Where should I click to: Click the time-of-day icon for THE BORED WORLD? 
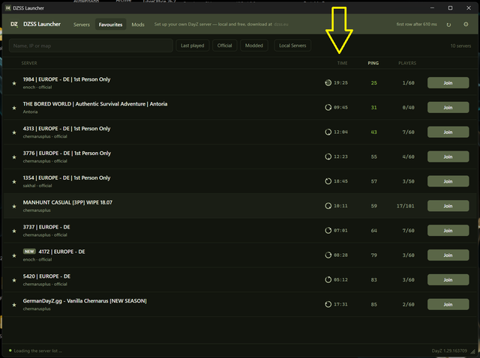(328, 107)
